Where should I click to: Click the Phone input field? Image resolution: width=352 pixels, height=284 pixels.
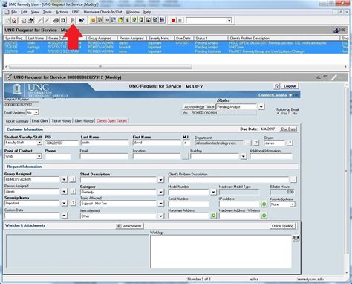(58, 156)
